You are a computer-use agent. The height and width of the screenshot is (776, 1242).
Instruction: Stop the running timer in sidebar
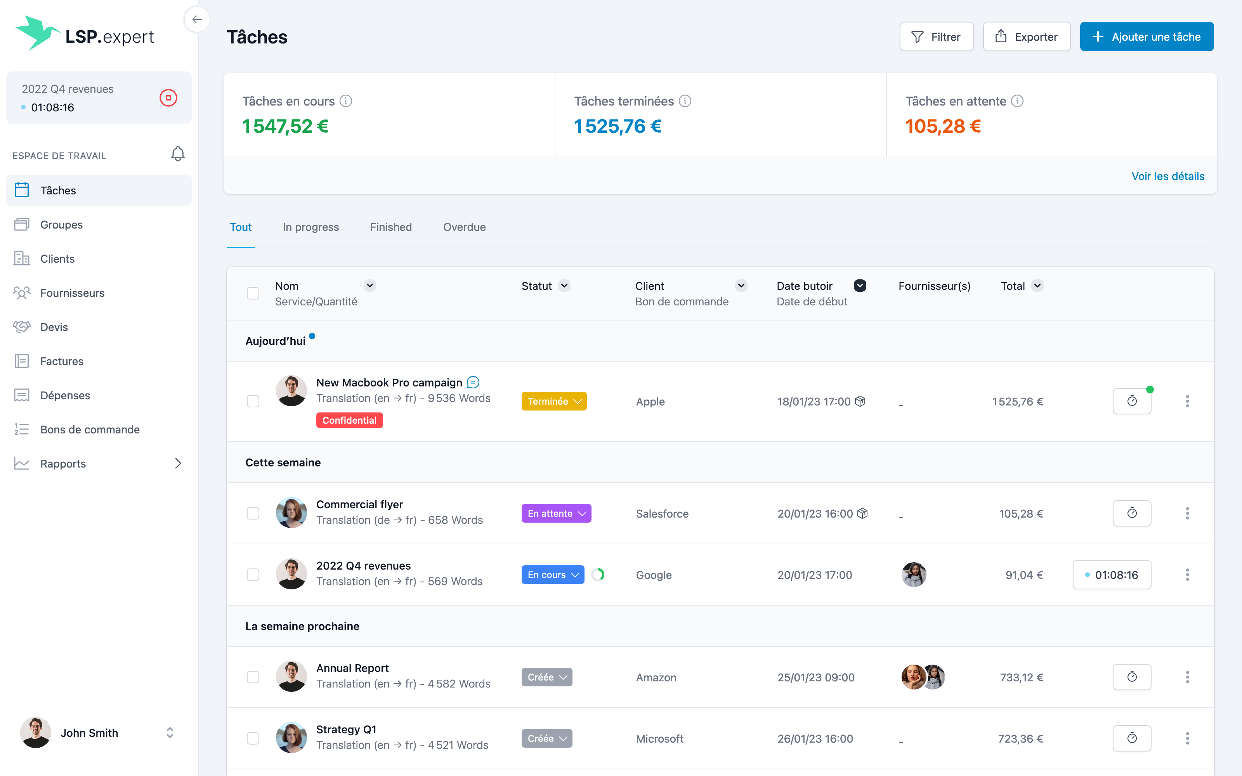(168, 97)
